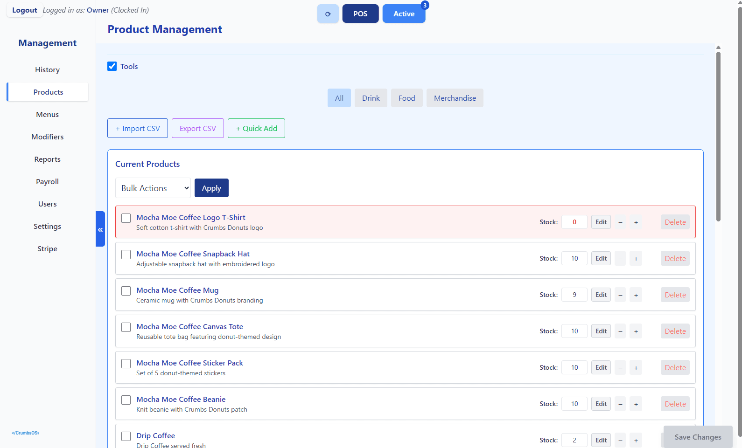Open the Bulk Actions dropdown
Screen dimensions: 742x448
[x=153, y=188]
